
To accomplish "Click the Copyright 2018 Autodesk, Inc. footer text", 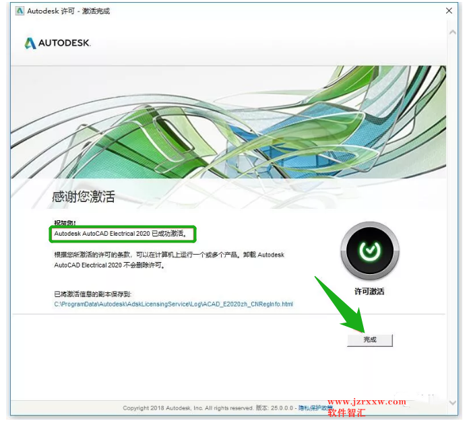I will tap(188, 408).
